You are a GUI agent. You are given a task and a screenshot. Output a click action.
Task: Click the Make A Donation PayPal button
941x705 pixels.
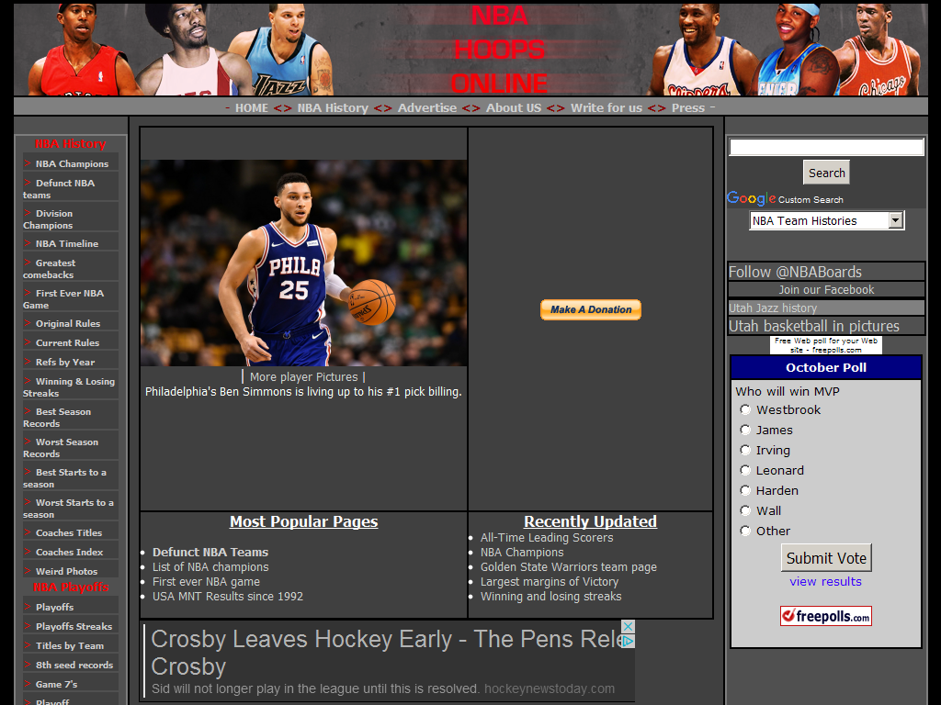click(590, 310)
